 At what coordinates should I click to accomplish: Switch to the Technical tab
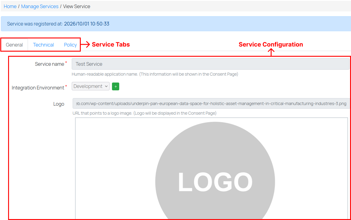[44, 45]
